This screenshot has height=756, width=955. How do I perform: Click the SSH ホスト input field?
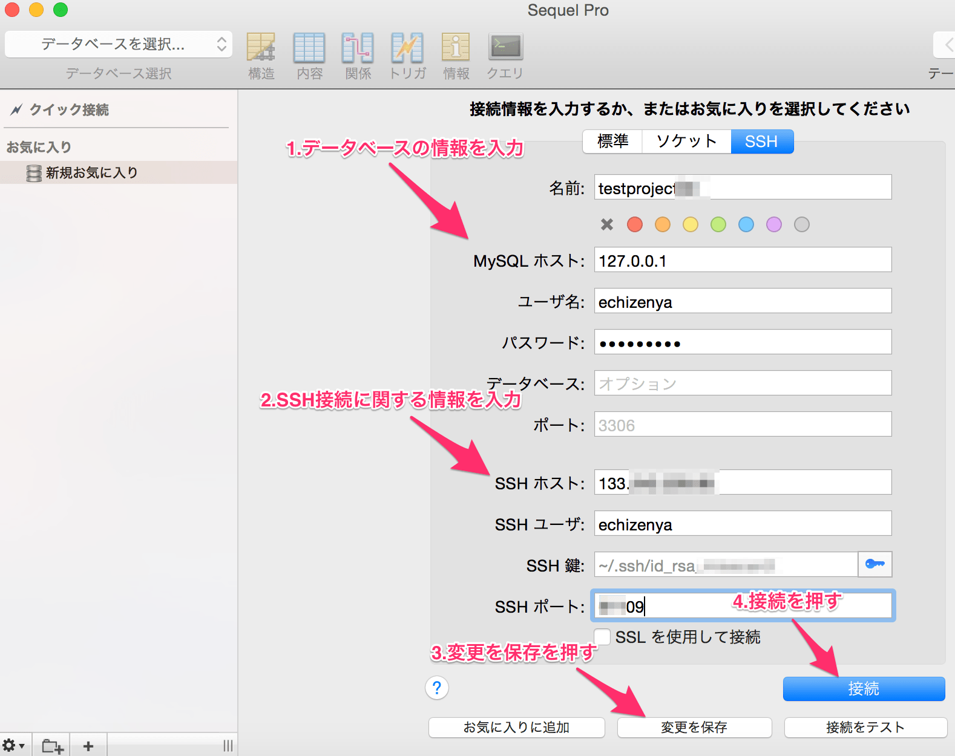tap(743, 483)
